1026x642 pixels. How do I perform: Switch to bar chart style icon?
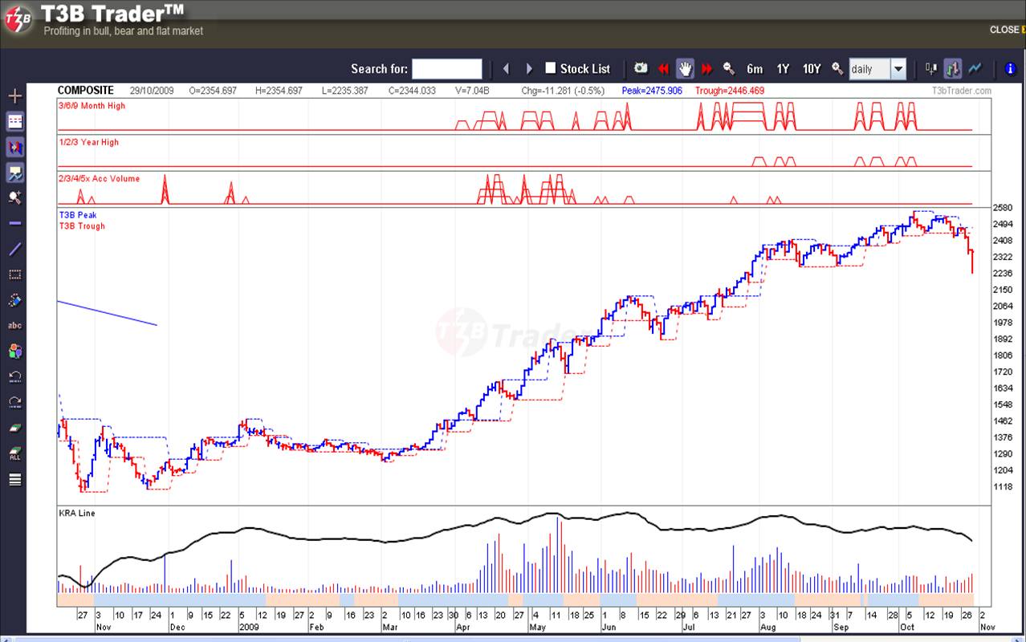953,69
